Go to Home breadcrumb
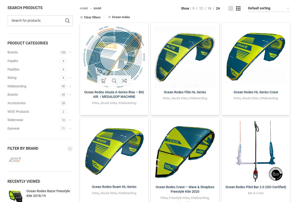Screen dimensions: 303x202 point(84,8)
